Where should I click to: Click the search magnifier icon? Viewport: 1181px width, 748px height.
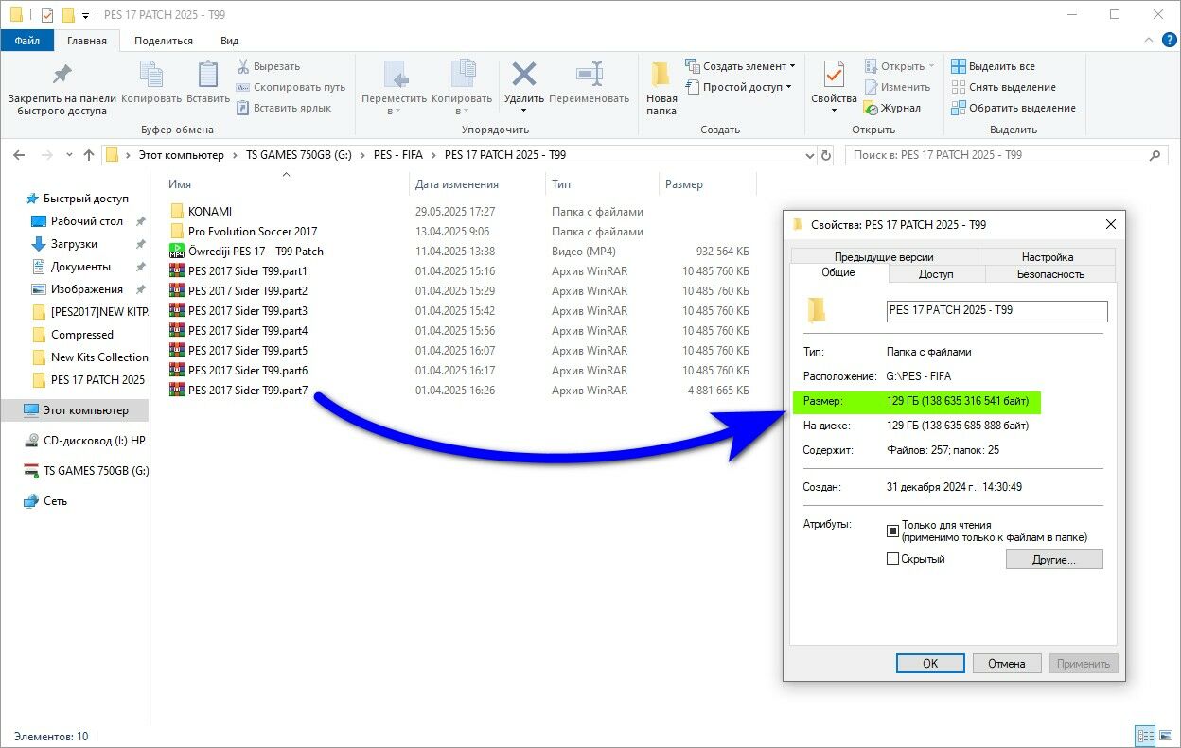point(1155,155)
